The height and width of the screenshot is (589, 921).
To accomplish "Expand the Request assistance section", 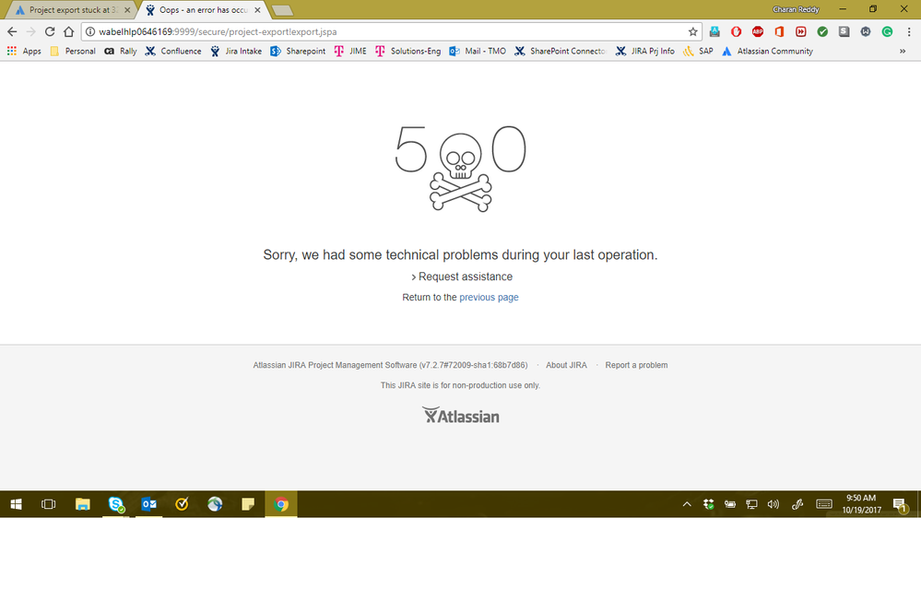I will (x=461, y=277).
